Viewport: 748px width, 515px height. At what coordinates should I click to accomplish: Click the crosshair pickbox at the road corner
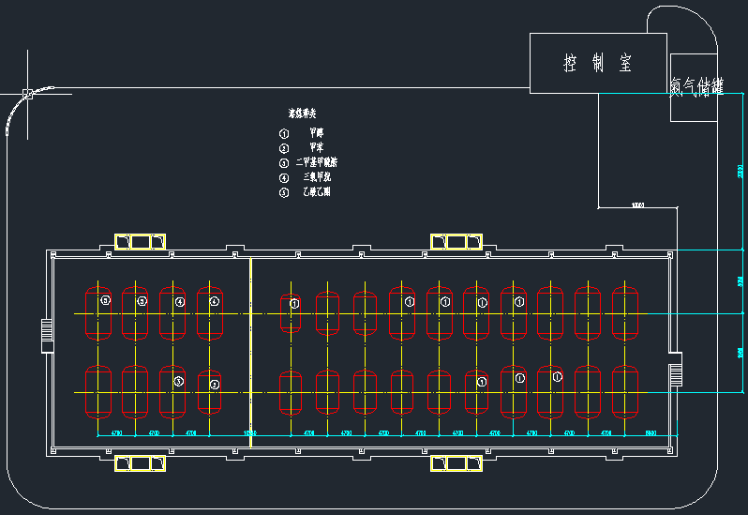click(27, 94)
